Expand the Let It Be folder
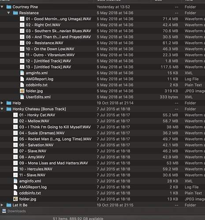Image resolution: width=205 pixels, height=220 pixels. click(2, 205)
